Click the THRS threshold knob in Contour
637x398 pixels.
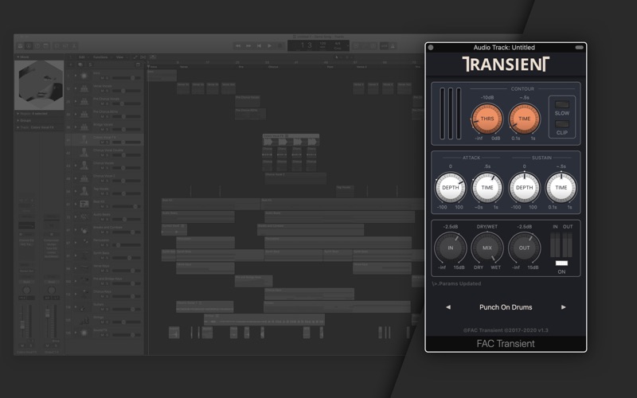tap(487, 119)
